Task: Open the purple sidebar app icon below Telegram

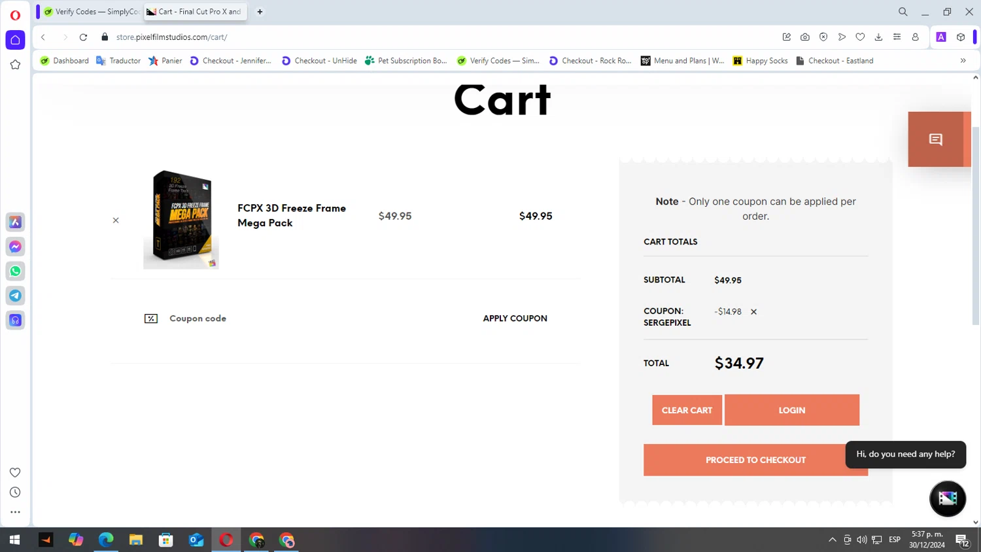Action: 15,320
